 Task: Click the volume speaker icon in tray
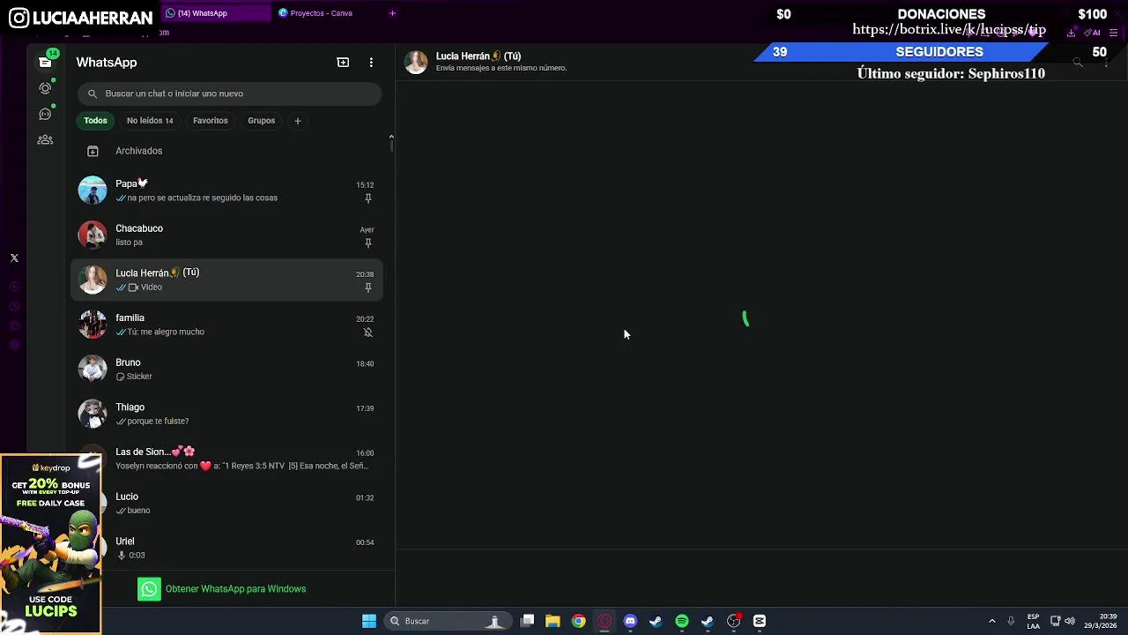[1070, 621]
